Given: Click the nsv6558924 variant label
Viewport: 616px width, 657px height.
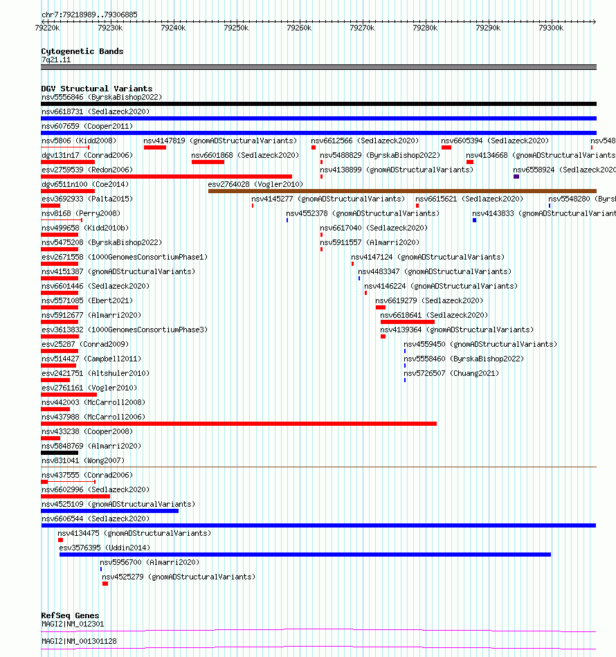Looking at the screenshot, I should tap(564, 170).
